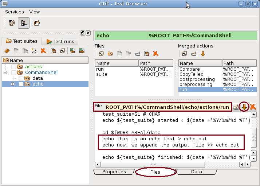Click the refresh icon in Files toolbar
This screenshot has width=260, height=186.
tap(101, 54)
